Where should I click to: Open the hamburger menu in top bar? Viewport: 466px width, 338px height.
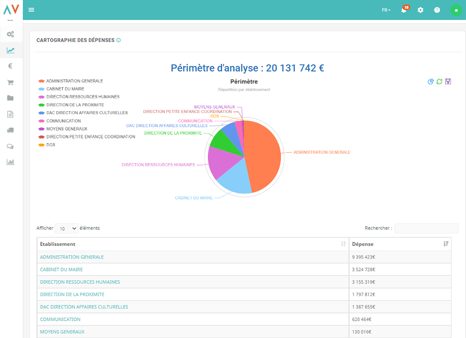pyautogui.click(x=31, y=10)
